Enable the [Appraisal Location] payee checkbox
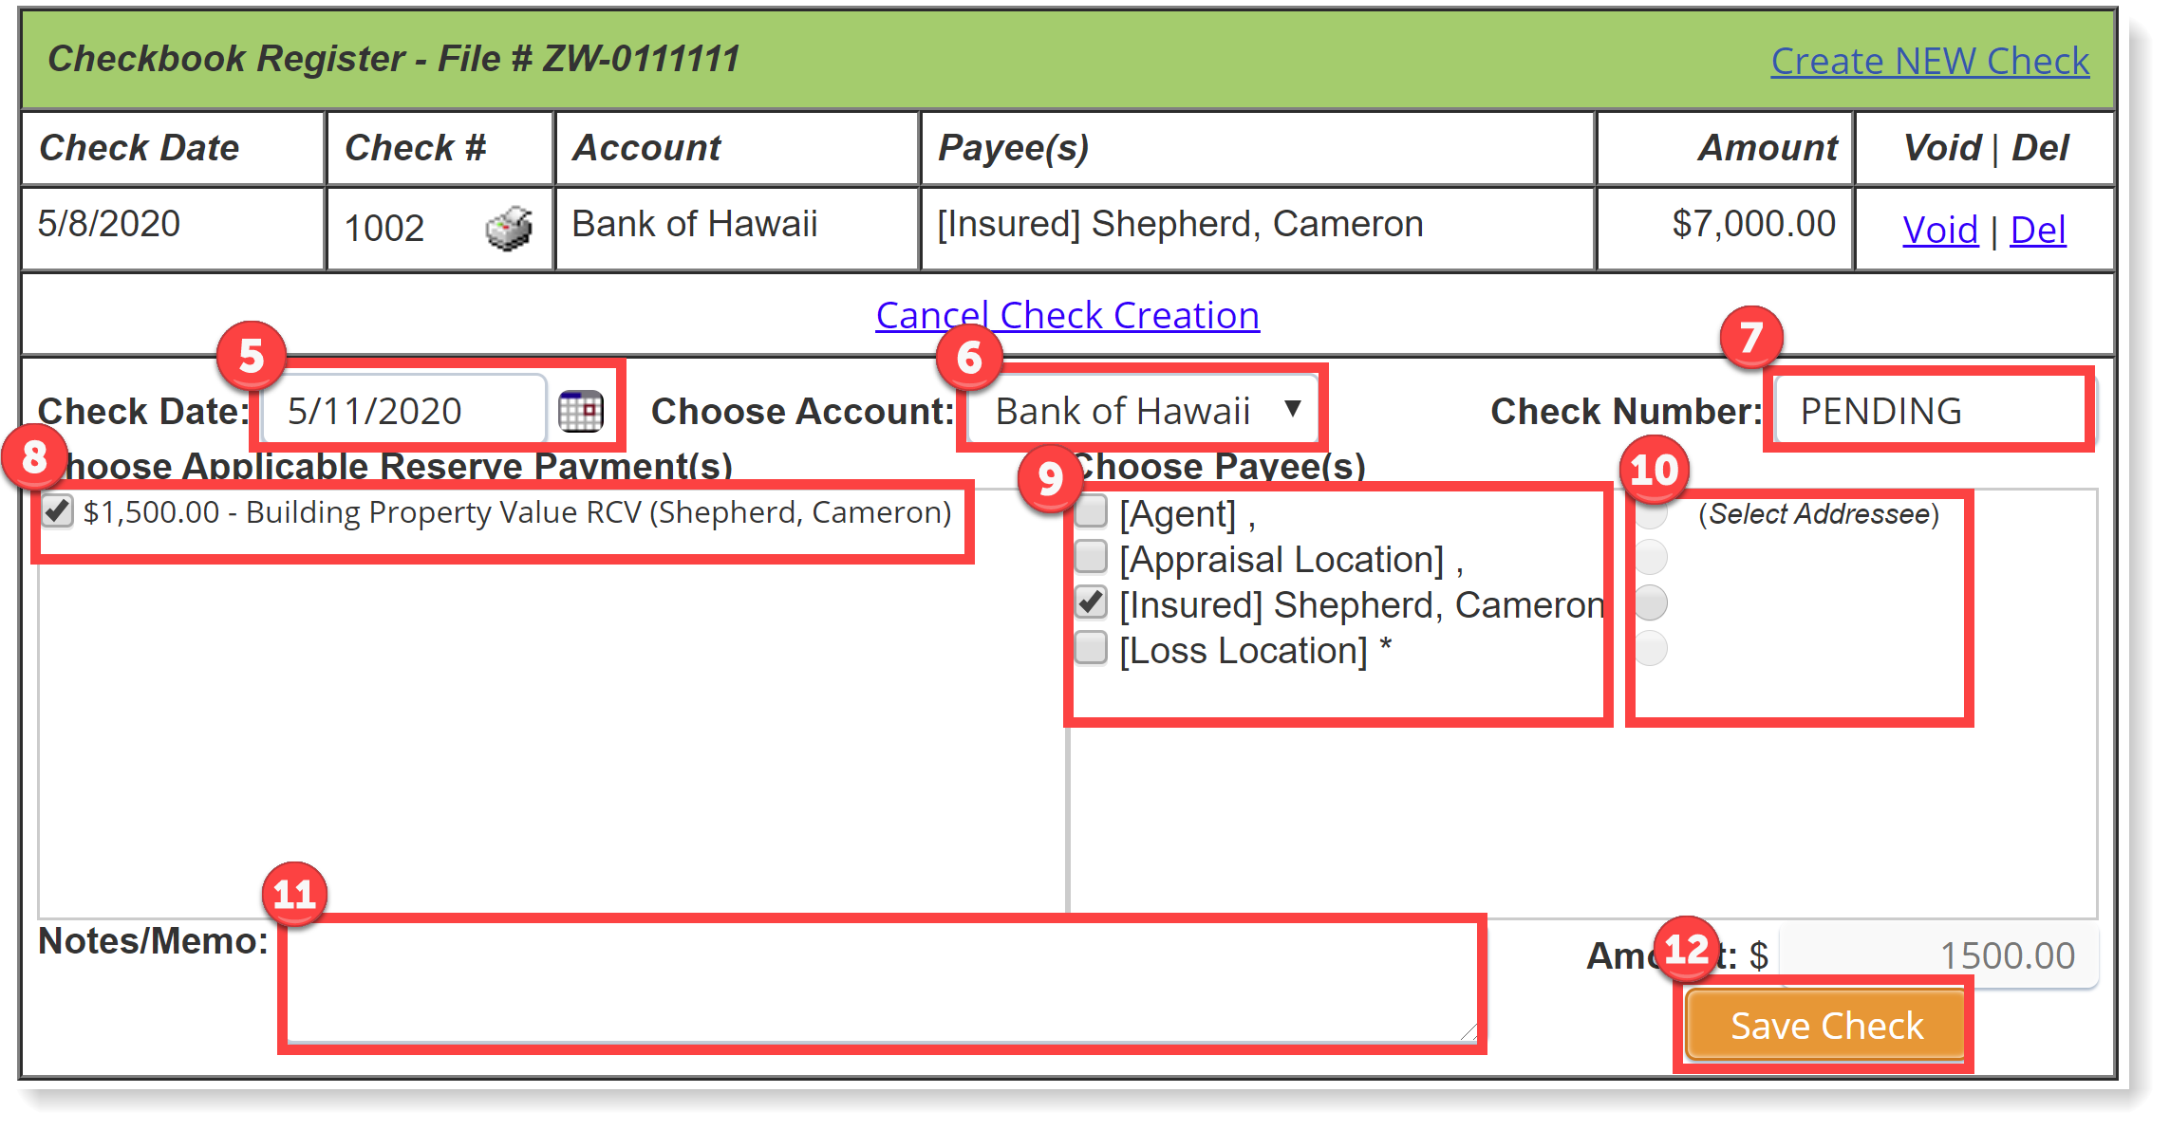This screenshot has height=1130, width=2170. [x=1091, y=557]
